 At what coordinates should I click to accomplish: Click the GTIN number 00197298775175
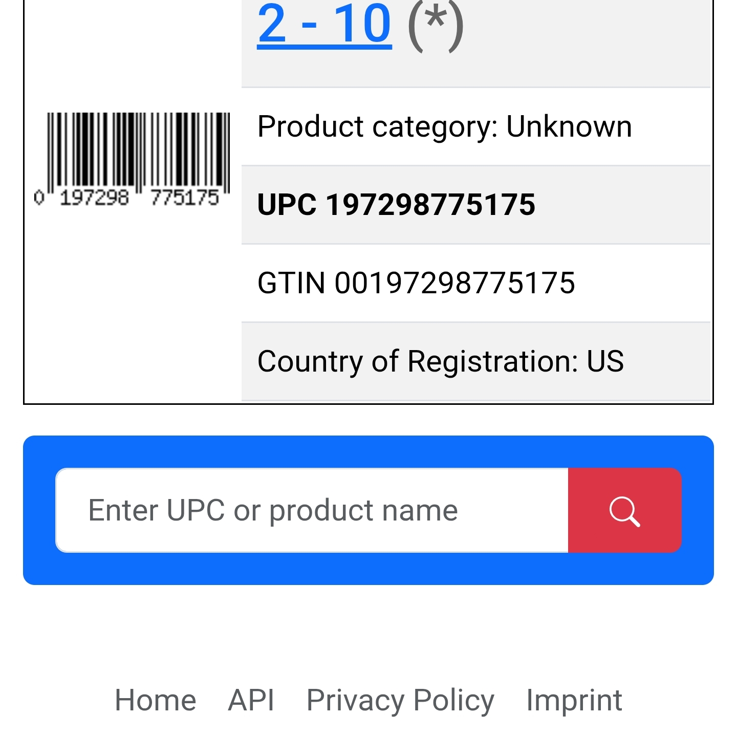pyautogui.click(x=454, y=283)
